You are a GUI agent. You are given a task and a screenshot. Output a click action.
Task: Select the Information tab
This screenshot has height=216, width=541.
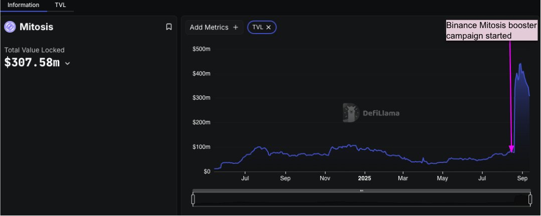[x=24, y=5]
